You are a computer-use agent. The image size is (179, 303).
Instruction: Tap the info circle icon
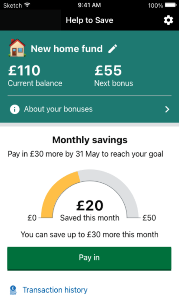[x=15, y=109]
